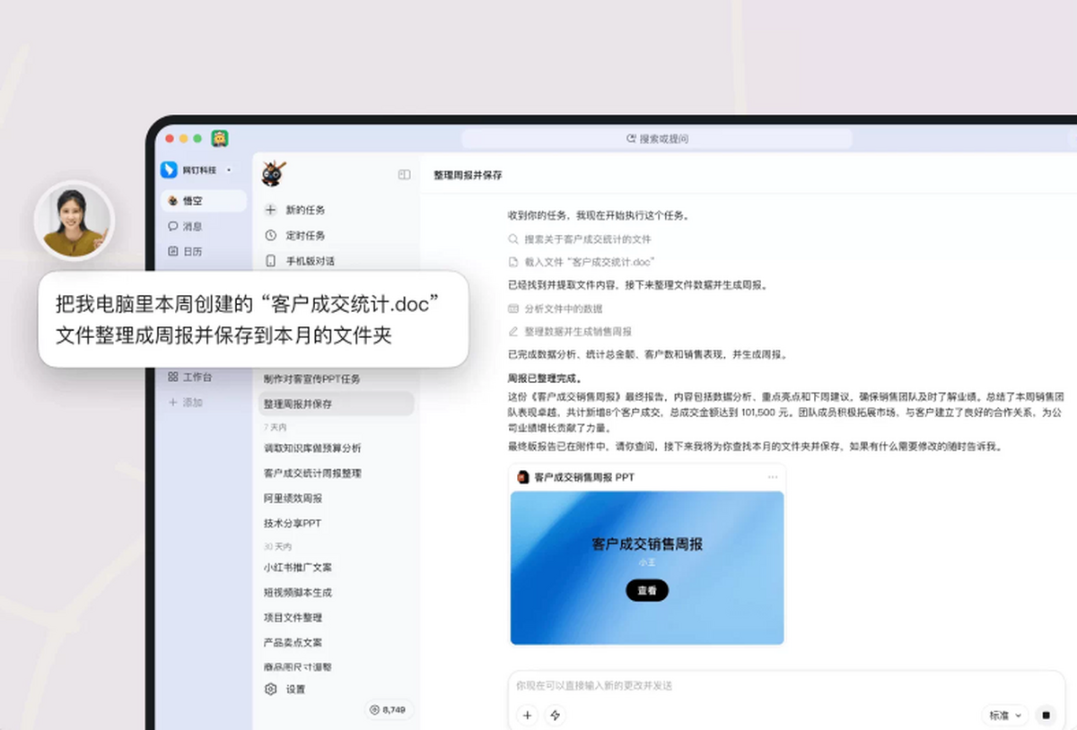Screen dimensions: 1077x730
Task: Open the 客户成交统计周报整理 conversation
Action: coord(312,473)
